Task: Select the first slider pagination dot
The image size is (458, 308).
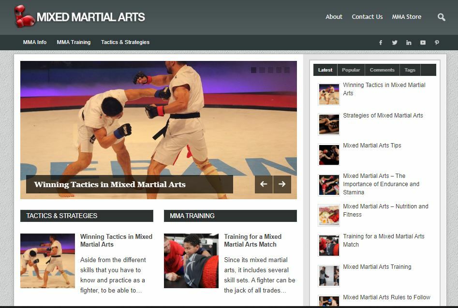Action: coord(253,70)
